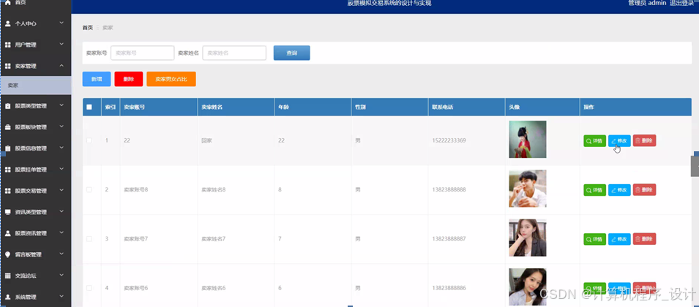
Task: Click the seller name cell 回家
Action: [x=206, y=140]
